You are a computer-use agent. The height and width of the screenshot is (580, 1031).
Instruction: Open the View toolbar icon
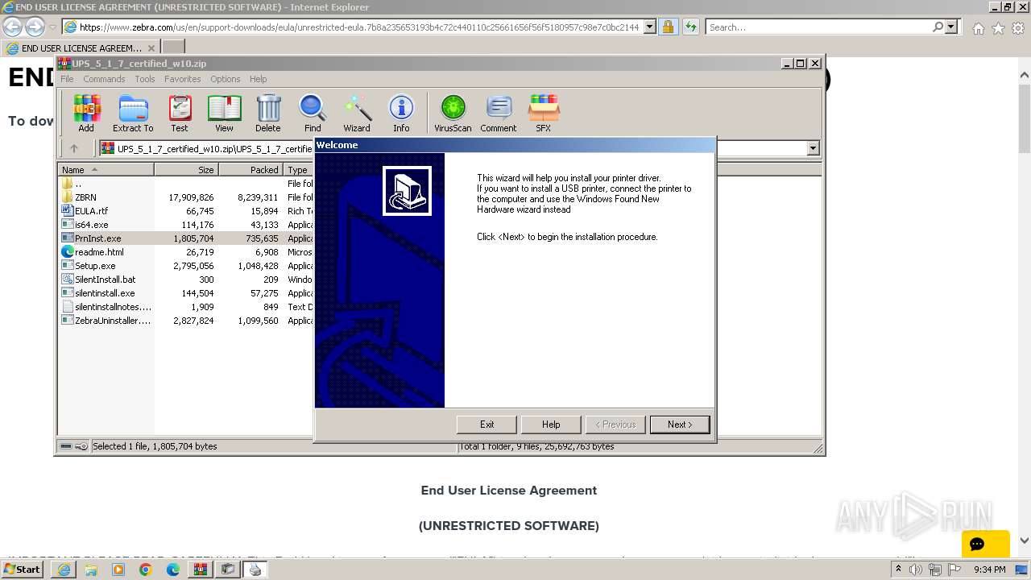(x=224, y=113)
